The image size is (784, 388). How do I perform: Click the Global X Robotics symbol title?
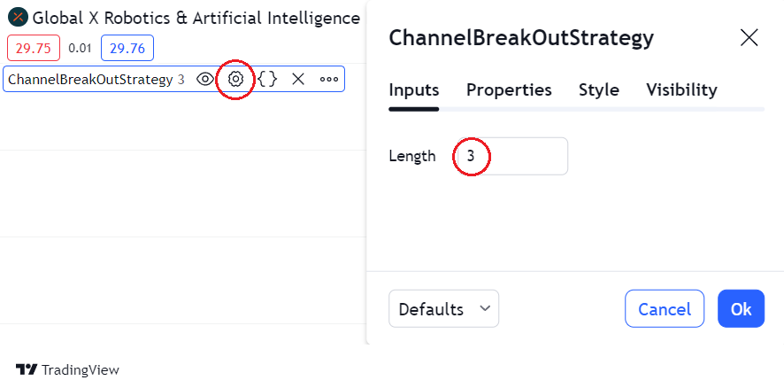point(196,18)
